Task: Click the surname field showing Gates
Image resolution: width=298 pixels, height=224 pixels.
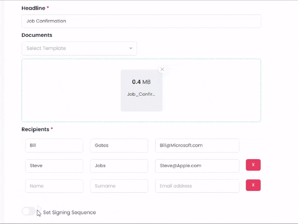Action: [x=119, y=145]
